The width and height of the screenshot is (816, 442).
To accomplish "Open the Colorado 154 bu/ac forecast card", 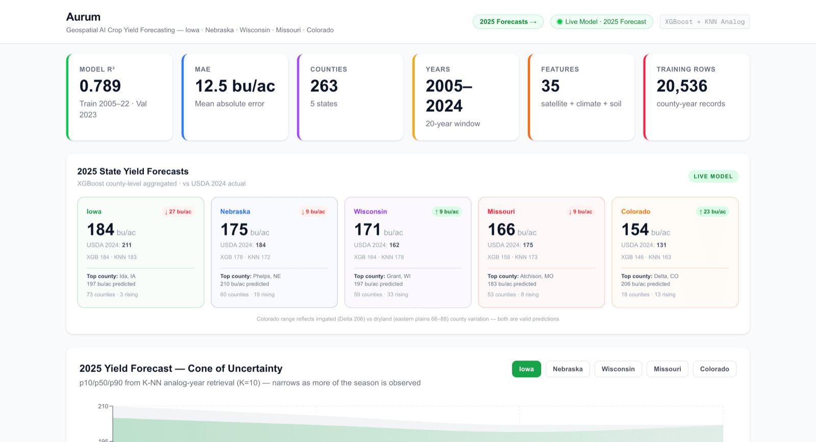I will pos(675,252).
